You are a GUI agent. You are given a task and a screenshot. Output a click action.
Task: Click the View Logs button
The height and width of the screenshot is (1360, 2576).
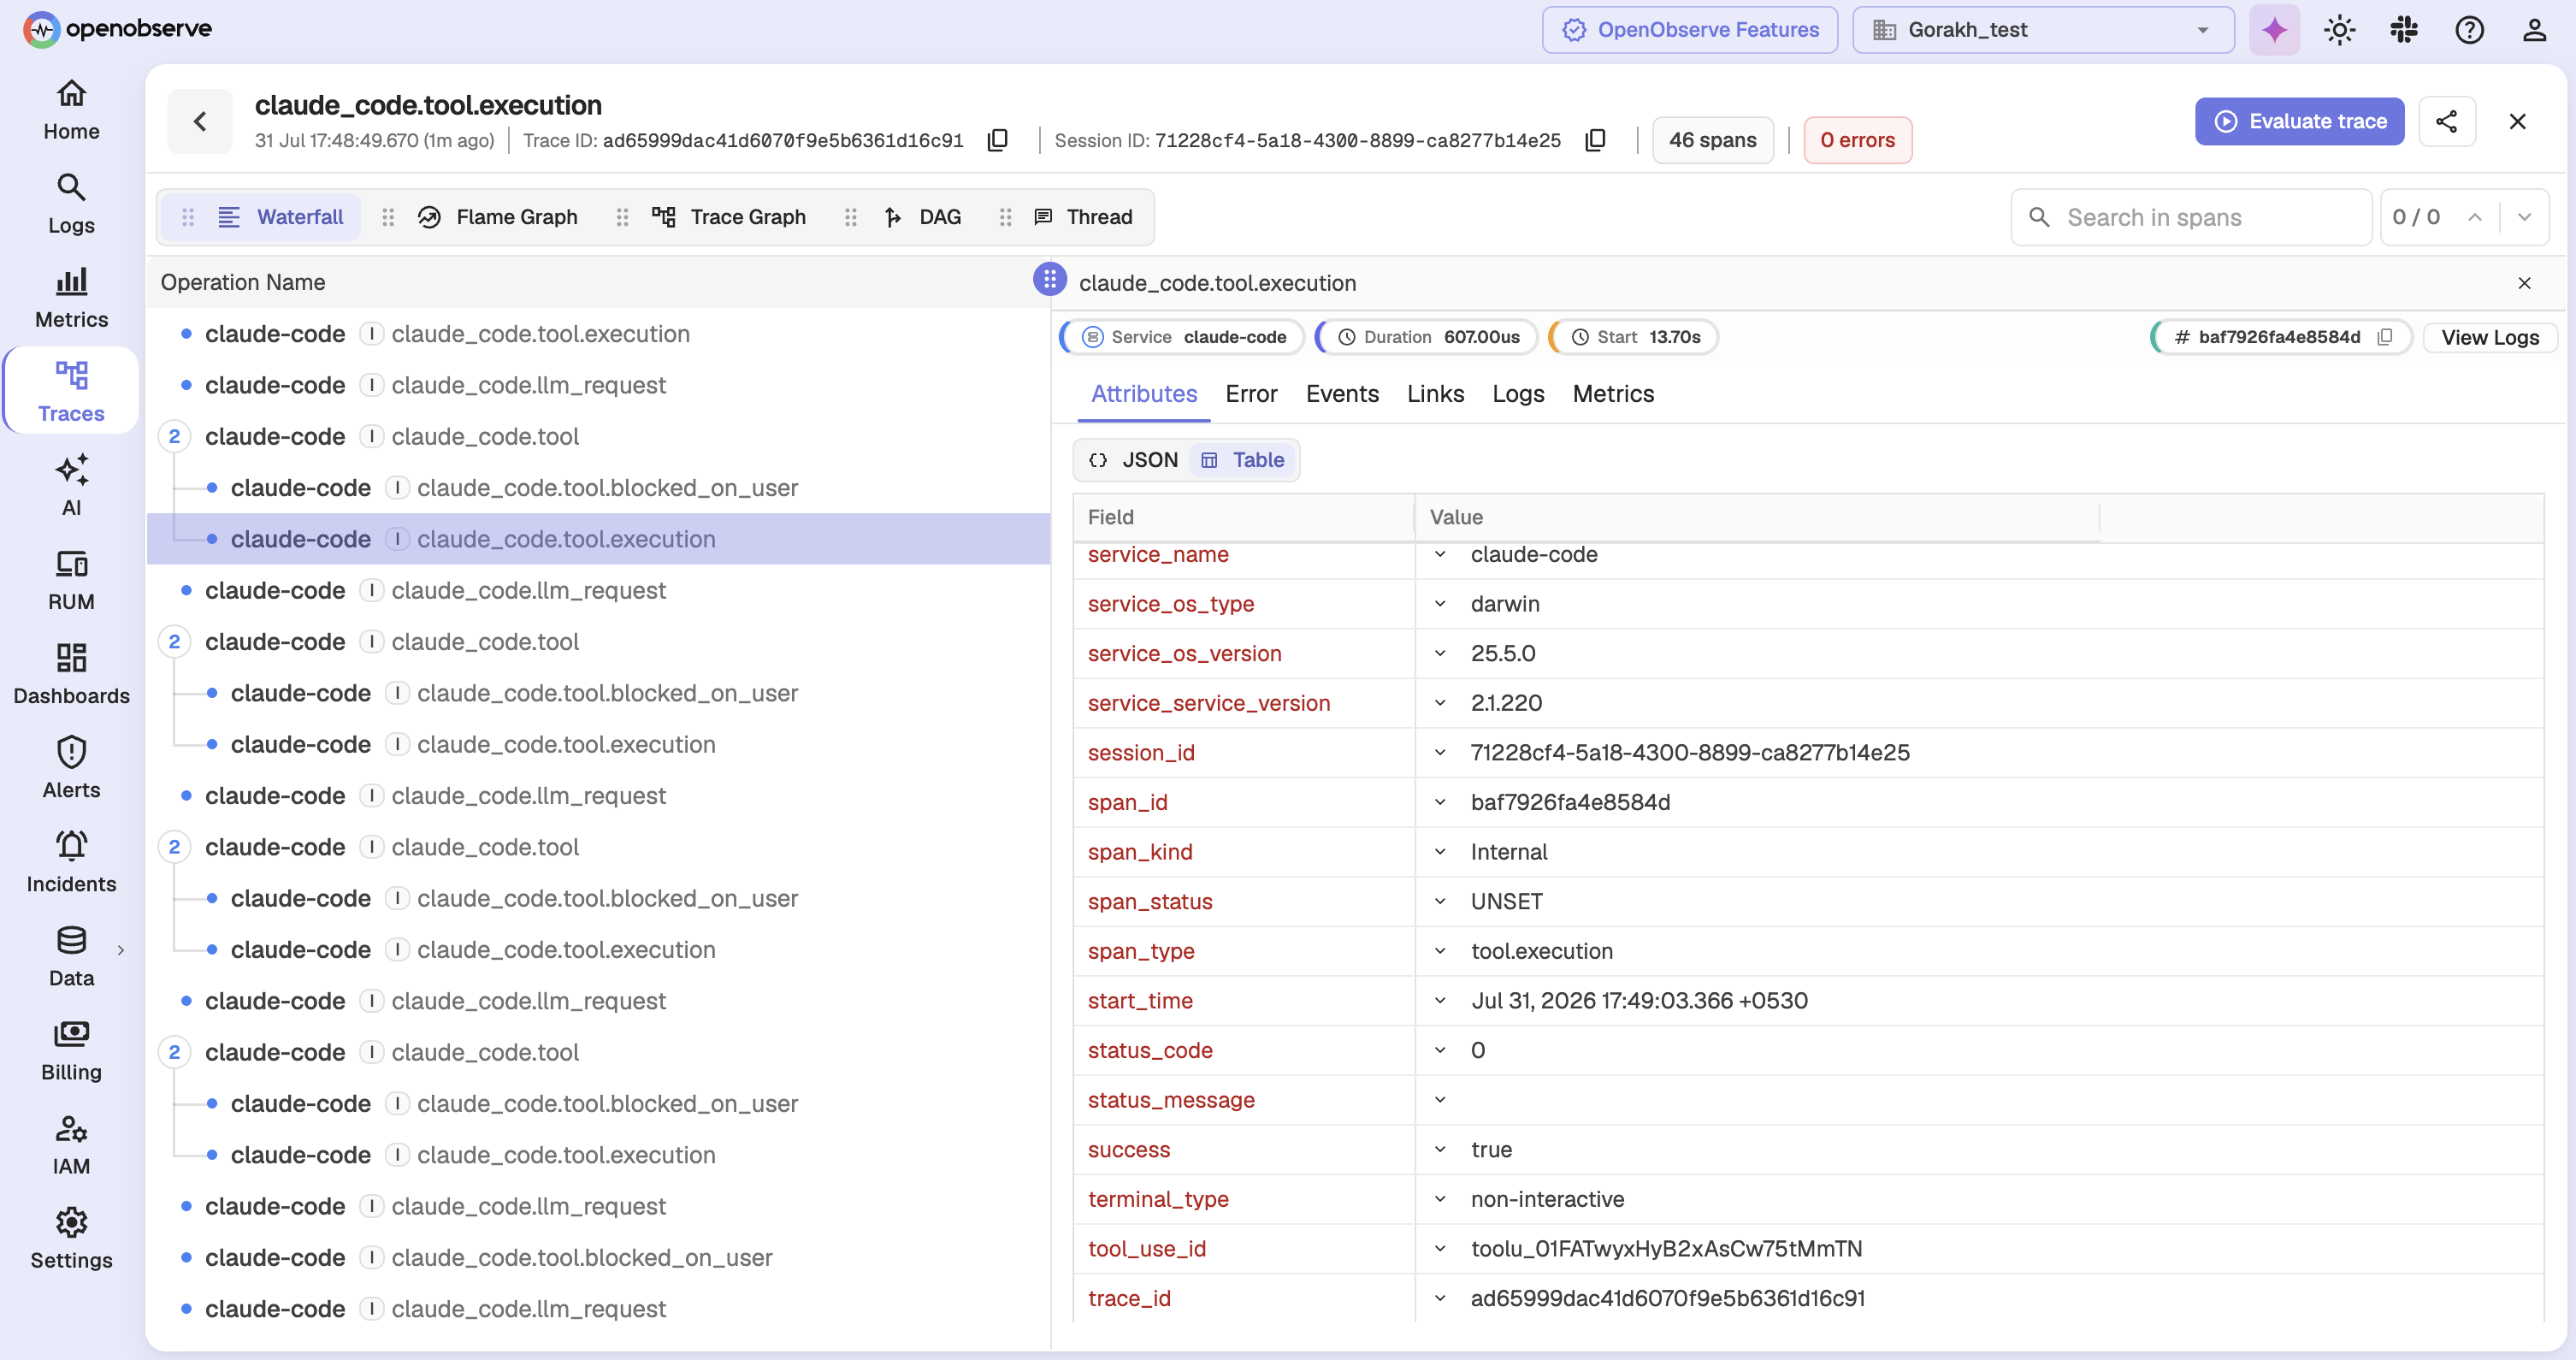[2489, 337]
